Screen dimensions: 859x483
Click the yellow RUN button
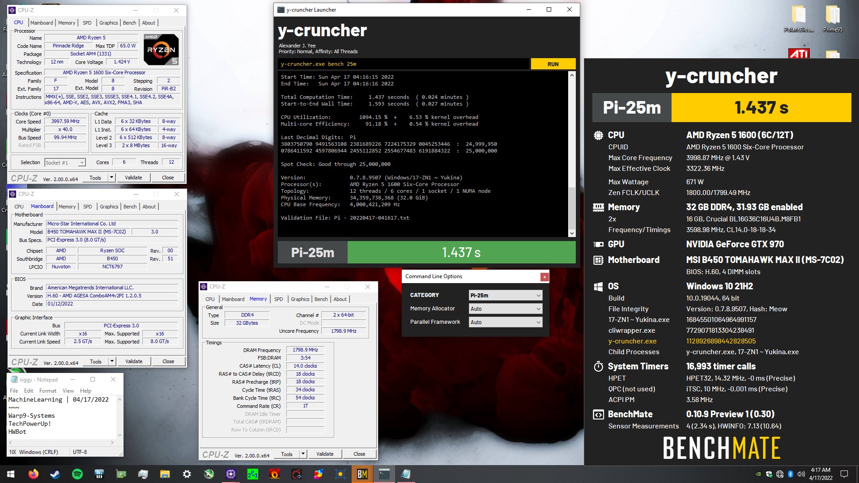pyautogui.click(x=553, y=64)
